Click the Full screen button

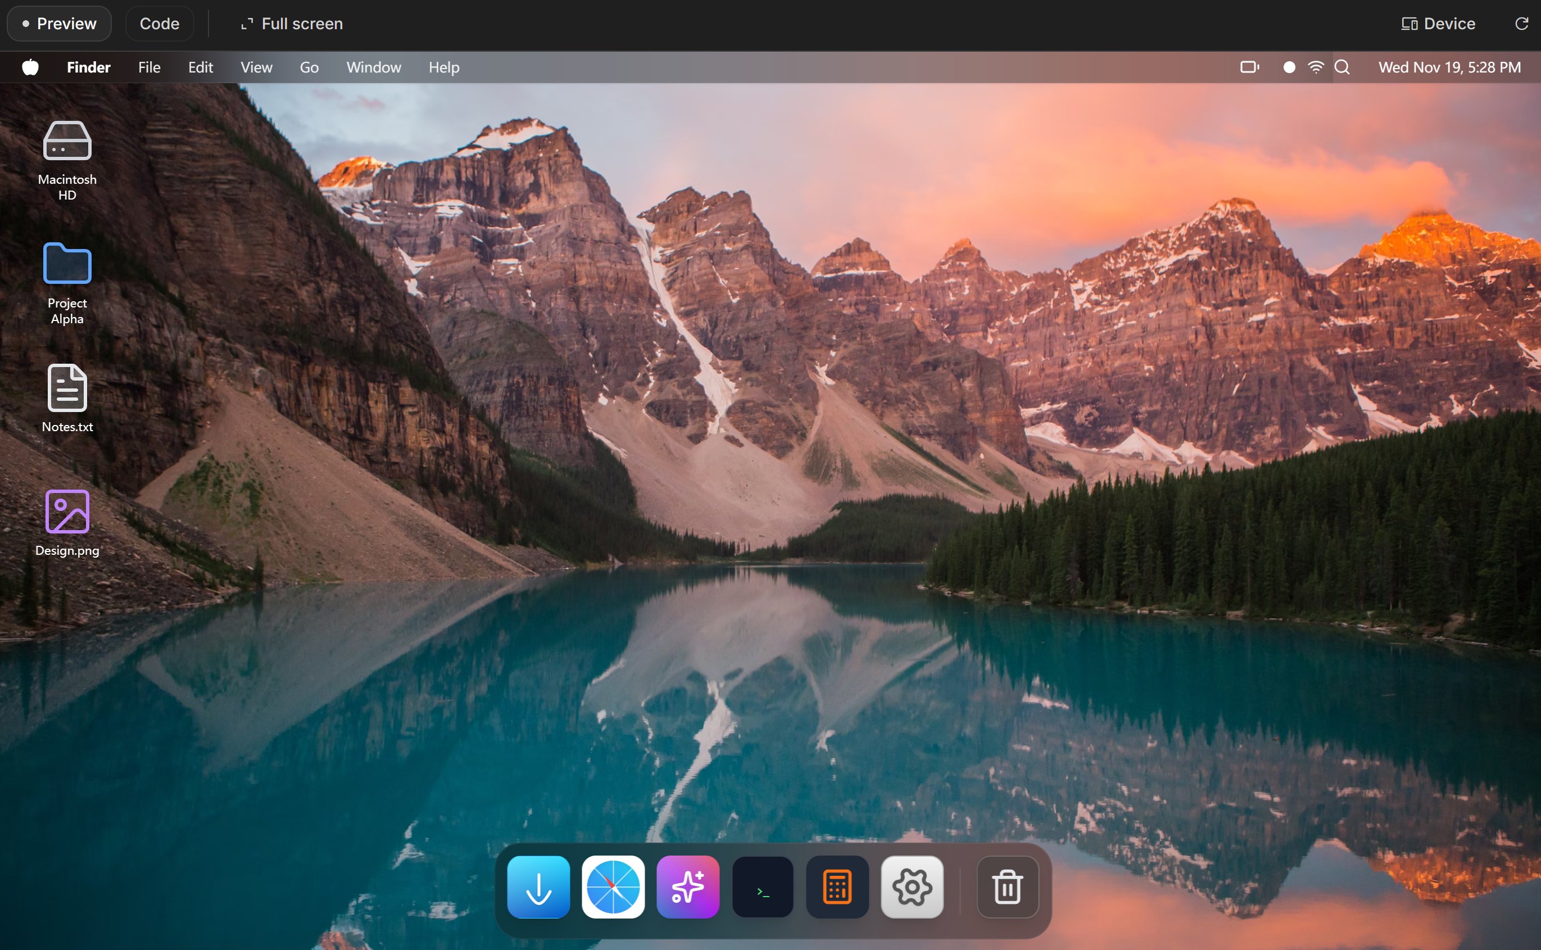[292, 24]
